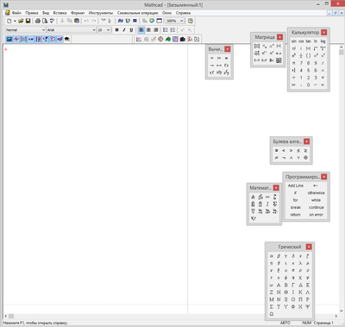Toggle Bold formatting

[116, 30]
